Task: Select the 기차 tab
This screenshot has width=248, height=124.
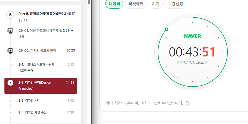Action: tap(156, 4)
